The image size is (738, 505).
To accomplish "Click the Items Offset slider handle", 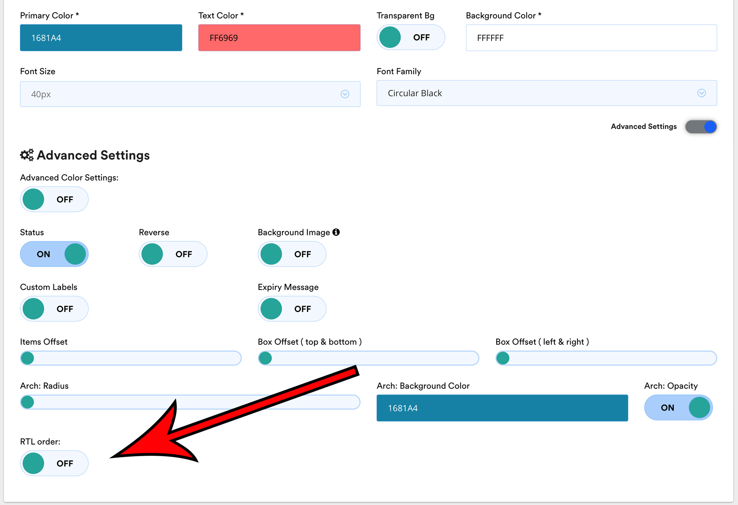I will [28, 358].
